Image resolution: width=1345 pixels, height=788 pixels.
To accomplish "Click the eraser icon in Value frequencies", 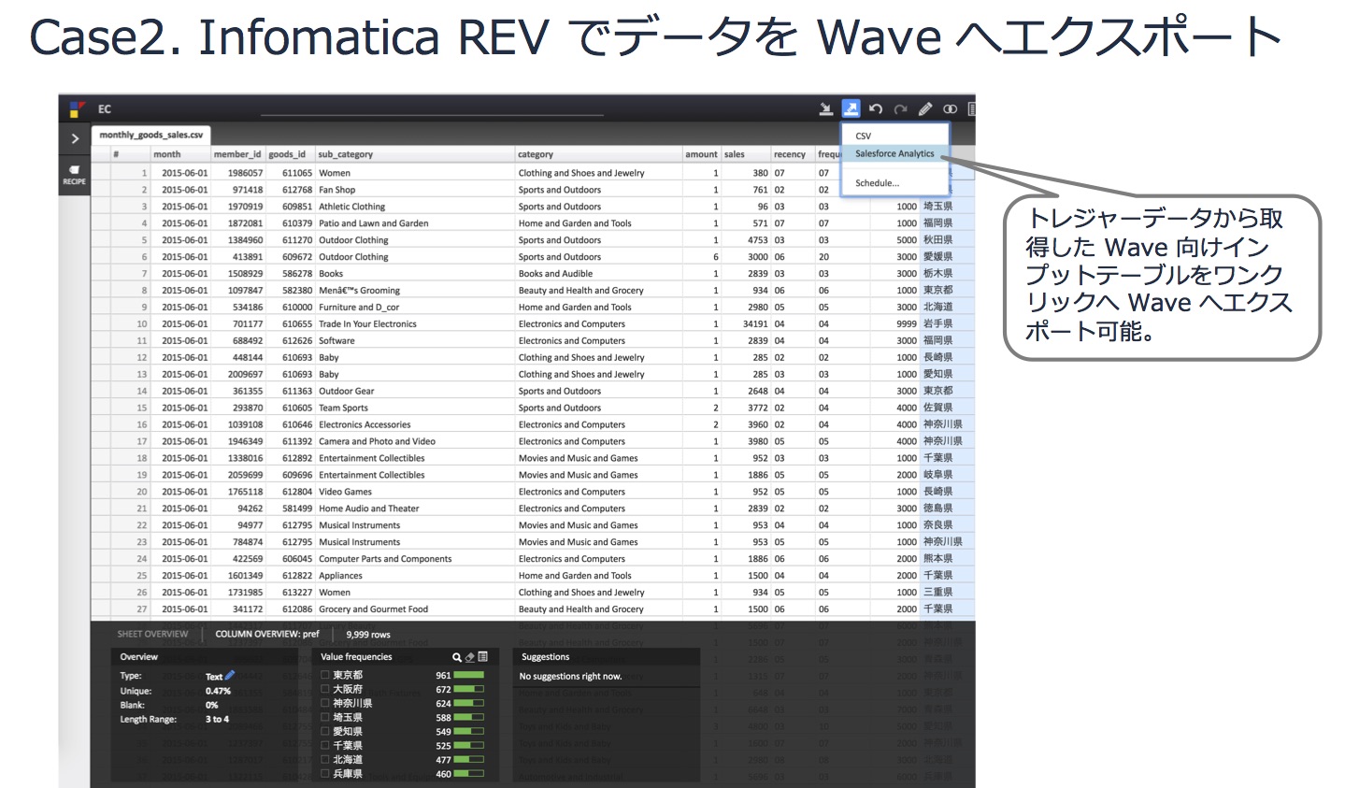I will (470, 657).
